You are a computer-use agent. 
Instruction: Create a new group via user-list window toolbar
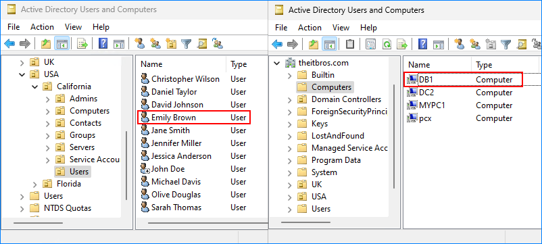coord(155,43)
